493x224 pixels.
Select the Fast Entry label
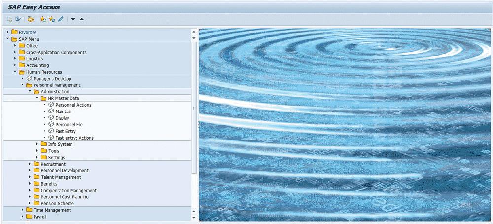pos(66,131)
